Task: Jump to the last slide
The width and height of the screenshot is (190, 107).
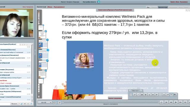Action: click(x=185, y=103)
